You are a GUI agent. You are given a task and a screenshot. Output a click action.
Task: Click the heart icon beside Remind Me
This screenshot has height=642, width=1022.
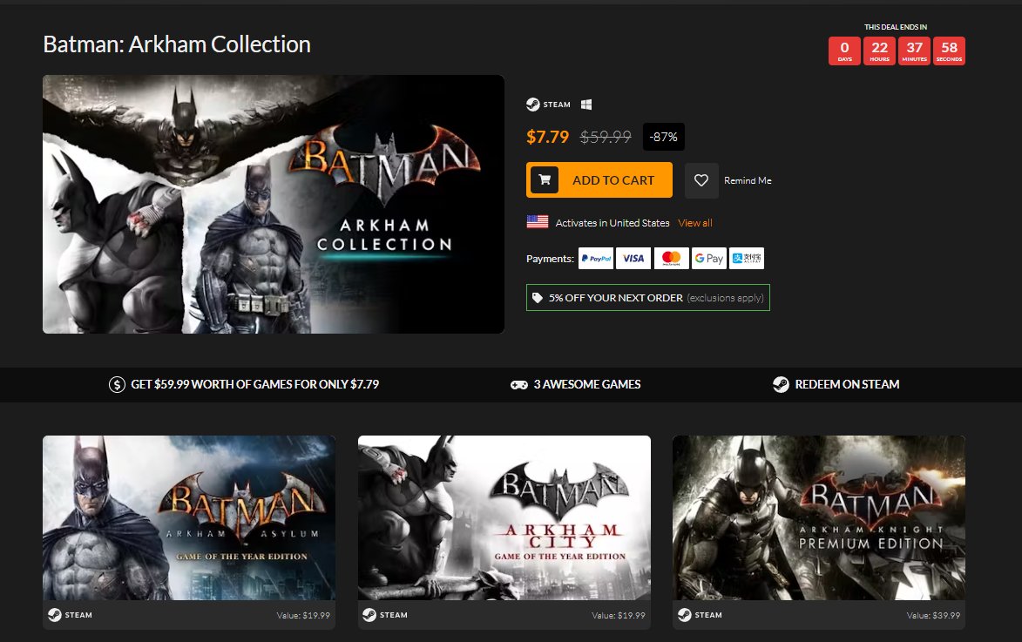click(x=701, y=180)
